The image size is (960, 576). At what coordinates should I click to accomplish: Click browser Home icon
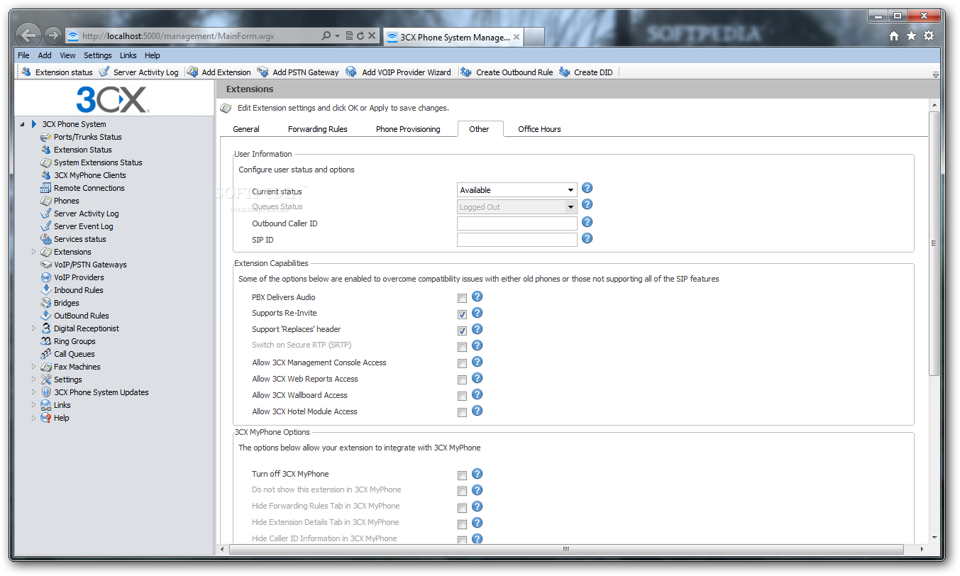coord(894,36)
